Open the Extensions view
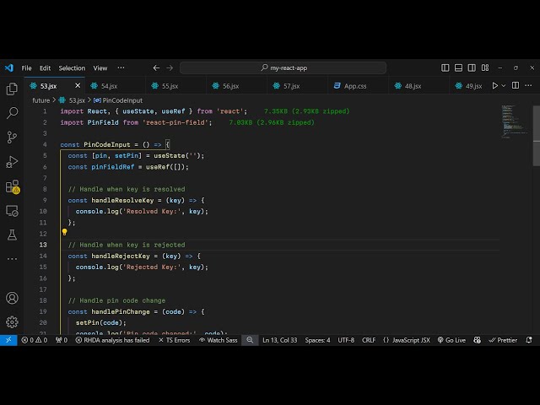Screen dimensions: 540x405 pyautogui.click(x=12, y=186)
